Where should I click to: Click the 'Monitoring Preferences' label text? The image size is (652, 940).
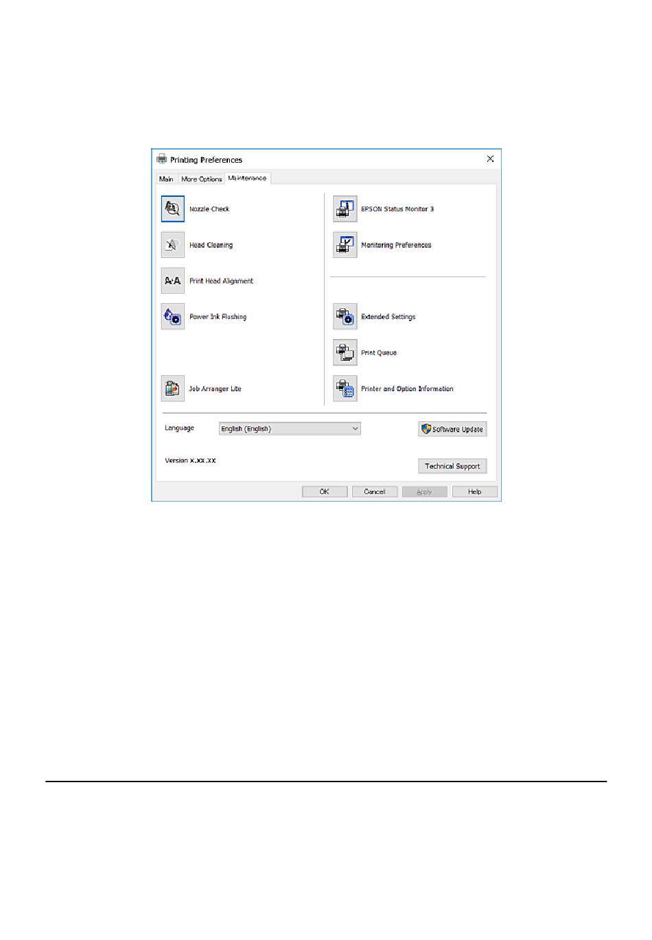tap(397, 245)
